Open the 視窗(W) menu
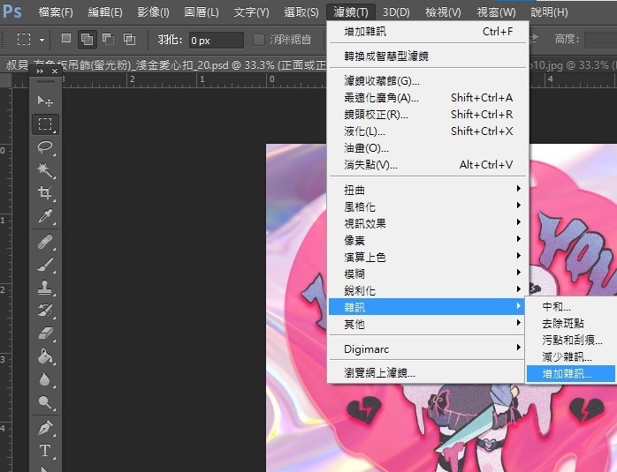Viewport: 617px width, 472px height. pos(496,12)
